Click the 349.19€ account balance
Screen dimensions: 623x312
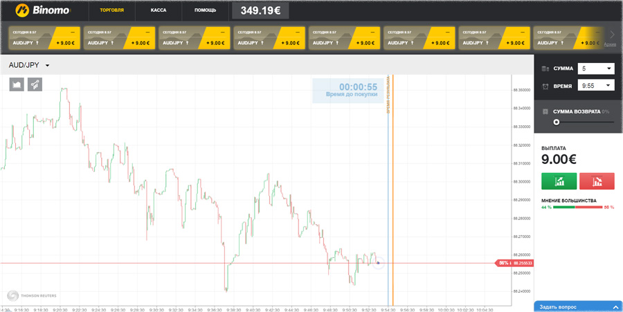(260, 11)
